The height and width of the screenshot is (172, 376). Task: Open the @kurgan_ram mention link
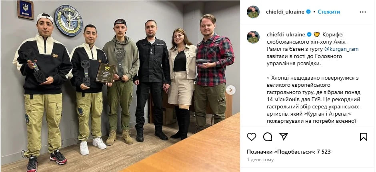[338, 49]
